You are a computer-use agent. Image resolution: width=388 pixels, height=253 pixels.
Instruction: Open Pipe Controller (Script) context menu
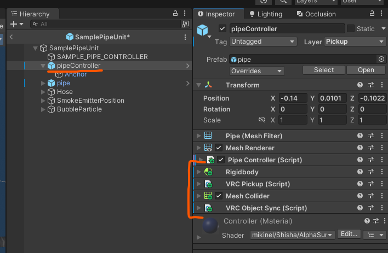pyautogui.click(x=382, y=160)
